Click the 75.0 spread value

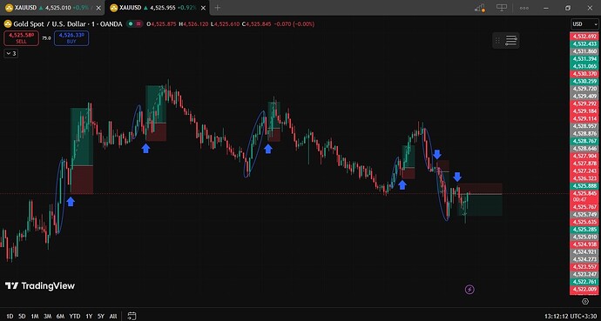click(x=46, y=38)
